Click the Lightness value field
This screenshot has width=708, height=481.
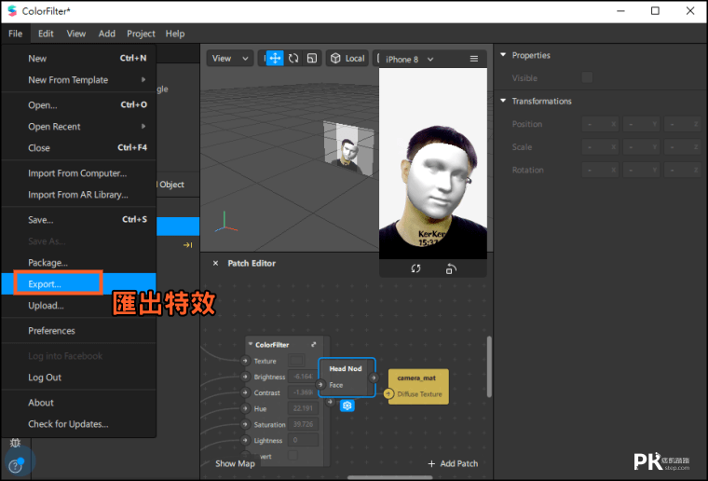point(303,440)
